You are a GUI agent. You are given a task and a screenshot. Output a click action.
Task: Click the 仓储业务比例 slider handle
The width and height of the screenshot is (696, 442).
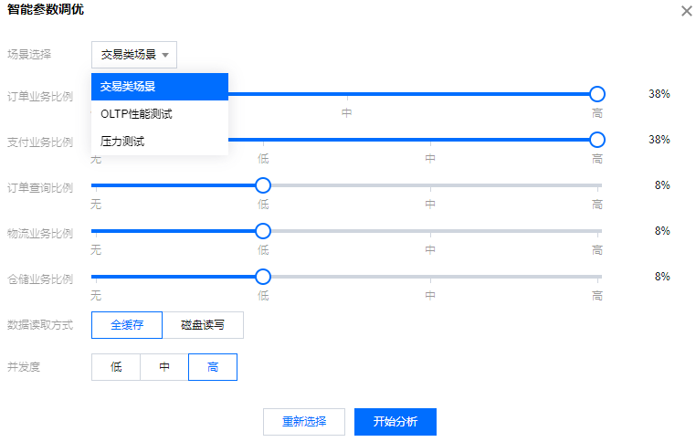263,277
